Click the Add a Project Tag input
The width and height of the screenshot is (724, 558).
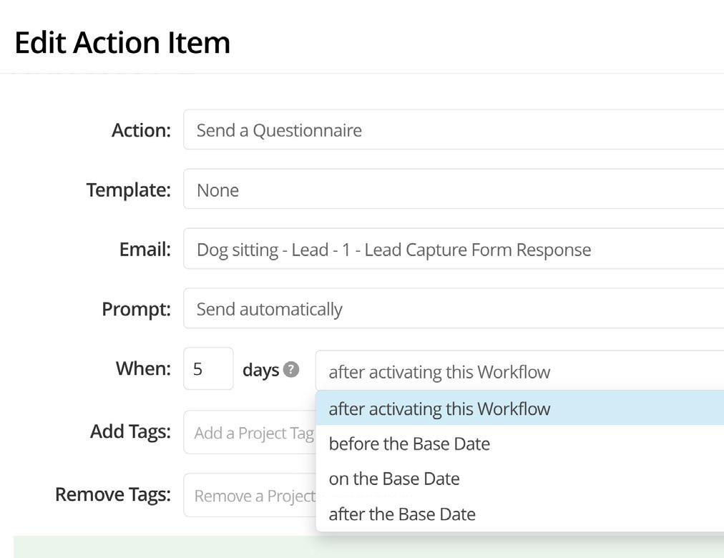point(249,433)
